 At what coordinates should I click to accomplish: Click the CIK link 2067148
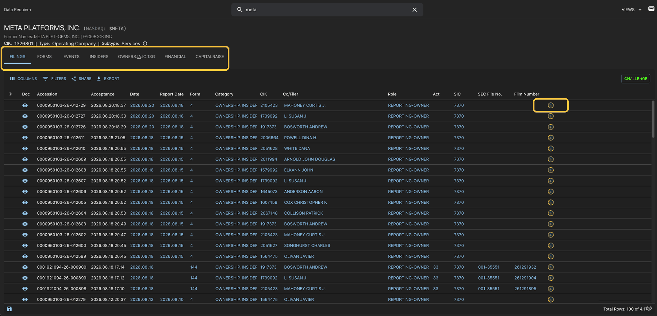269,213
